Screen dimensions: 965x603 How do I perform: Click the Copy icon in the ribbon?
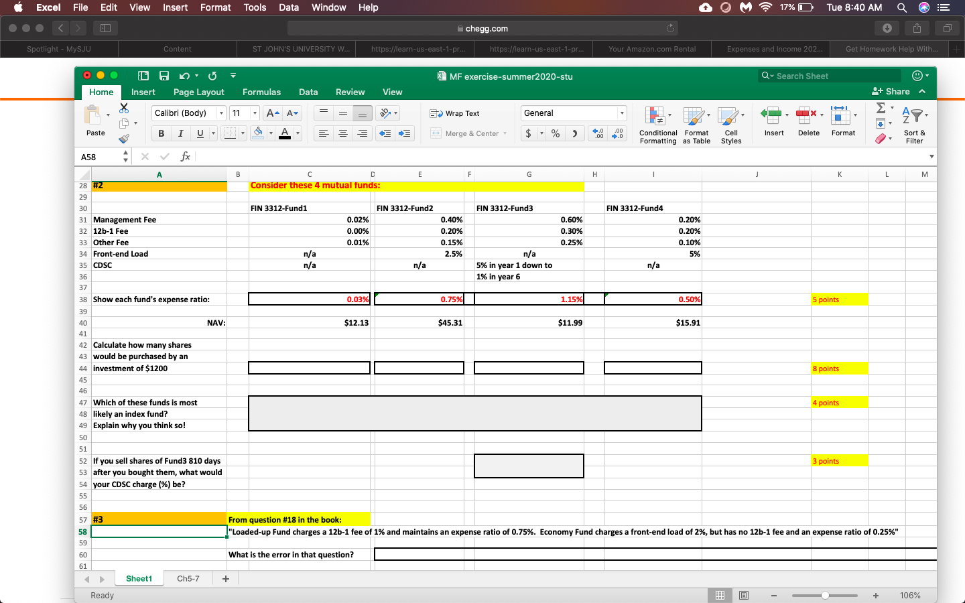tap(124, 123)
